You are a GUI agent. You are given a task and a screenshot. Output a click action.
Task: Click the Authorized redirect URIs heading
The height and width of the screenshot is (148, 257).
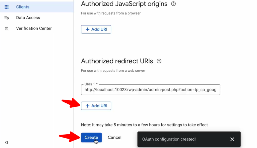(117, 61)
